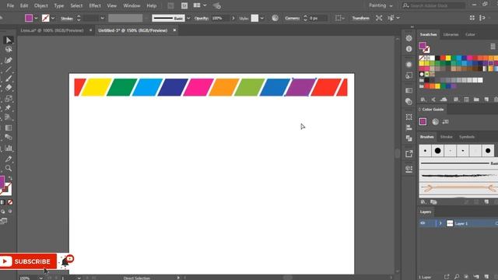Select the Zoom magnifier tool
This screenshot has height=280, width=498.
click(9, 168)
